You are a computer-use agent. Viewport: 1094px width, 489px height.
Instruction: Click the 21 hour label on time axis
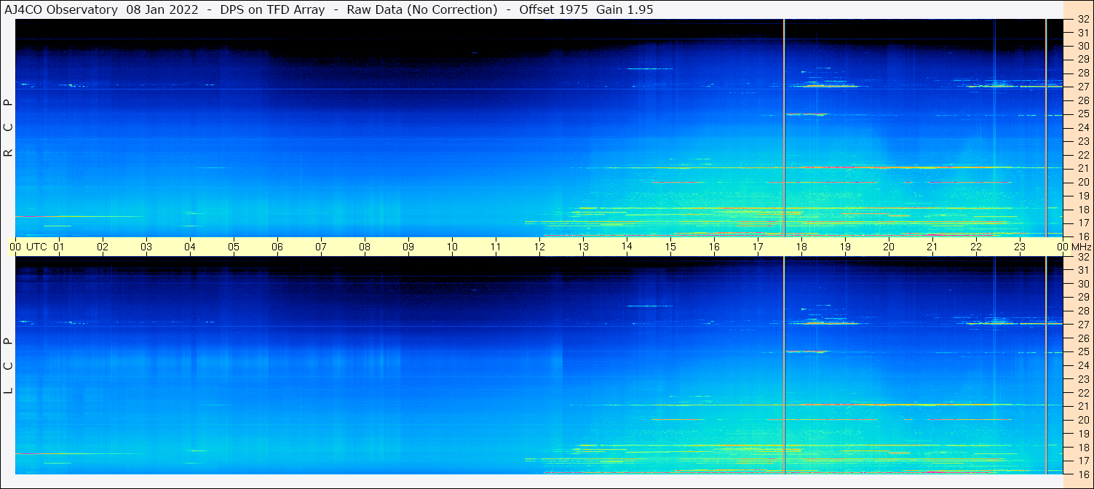[932, 247]
